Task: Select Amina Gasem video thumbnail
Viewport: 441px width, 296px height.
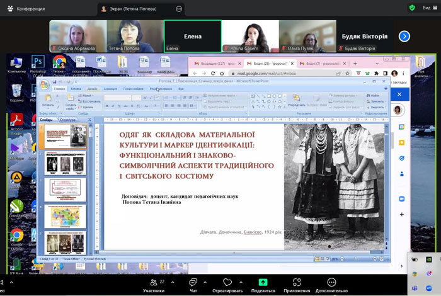Action: tap(250, 37)
